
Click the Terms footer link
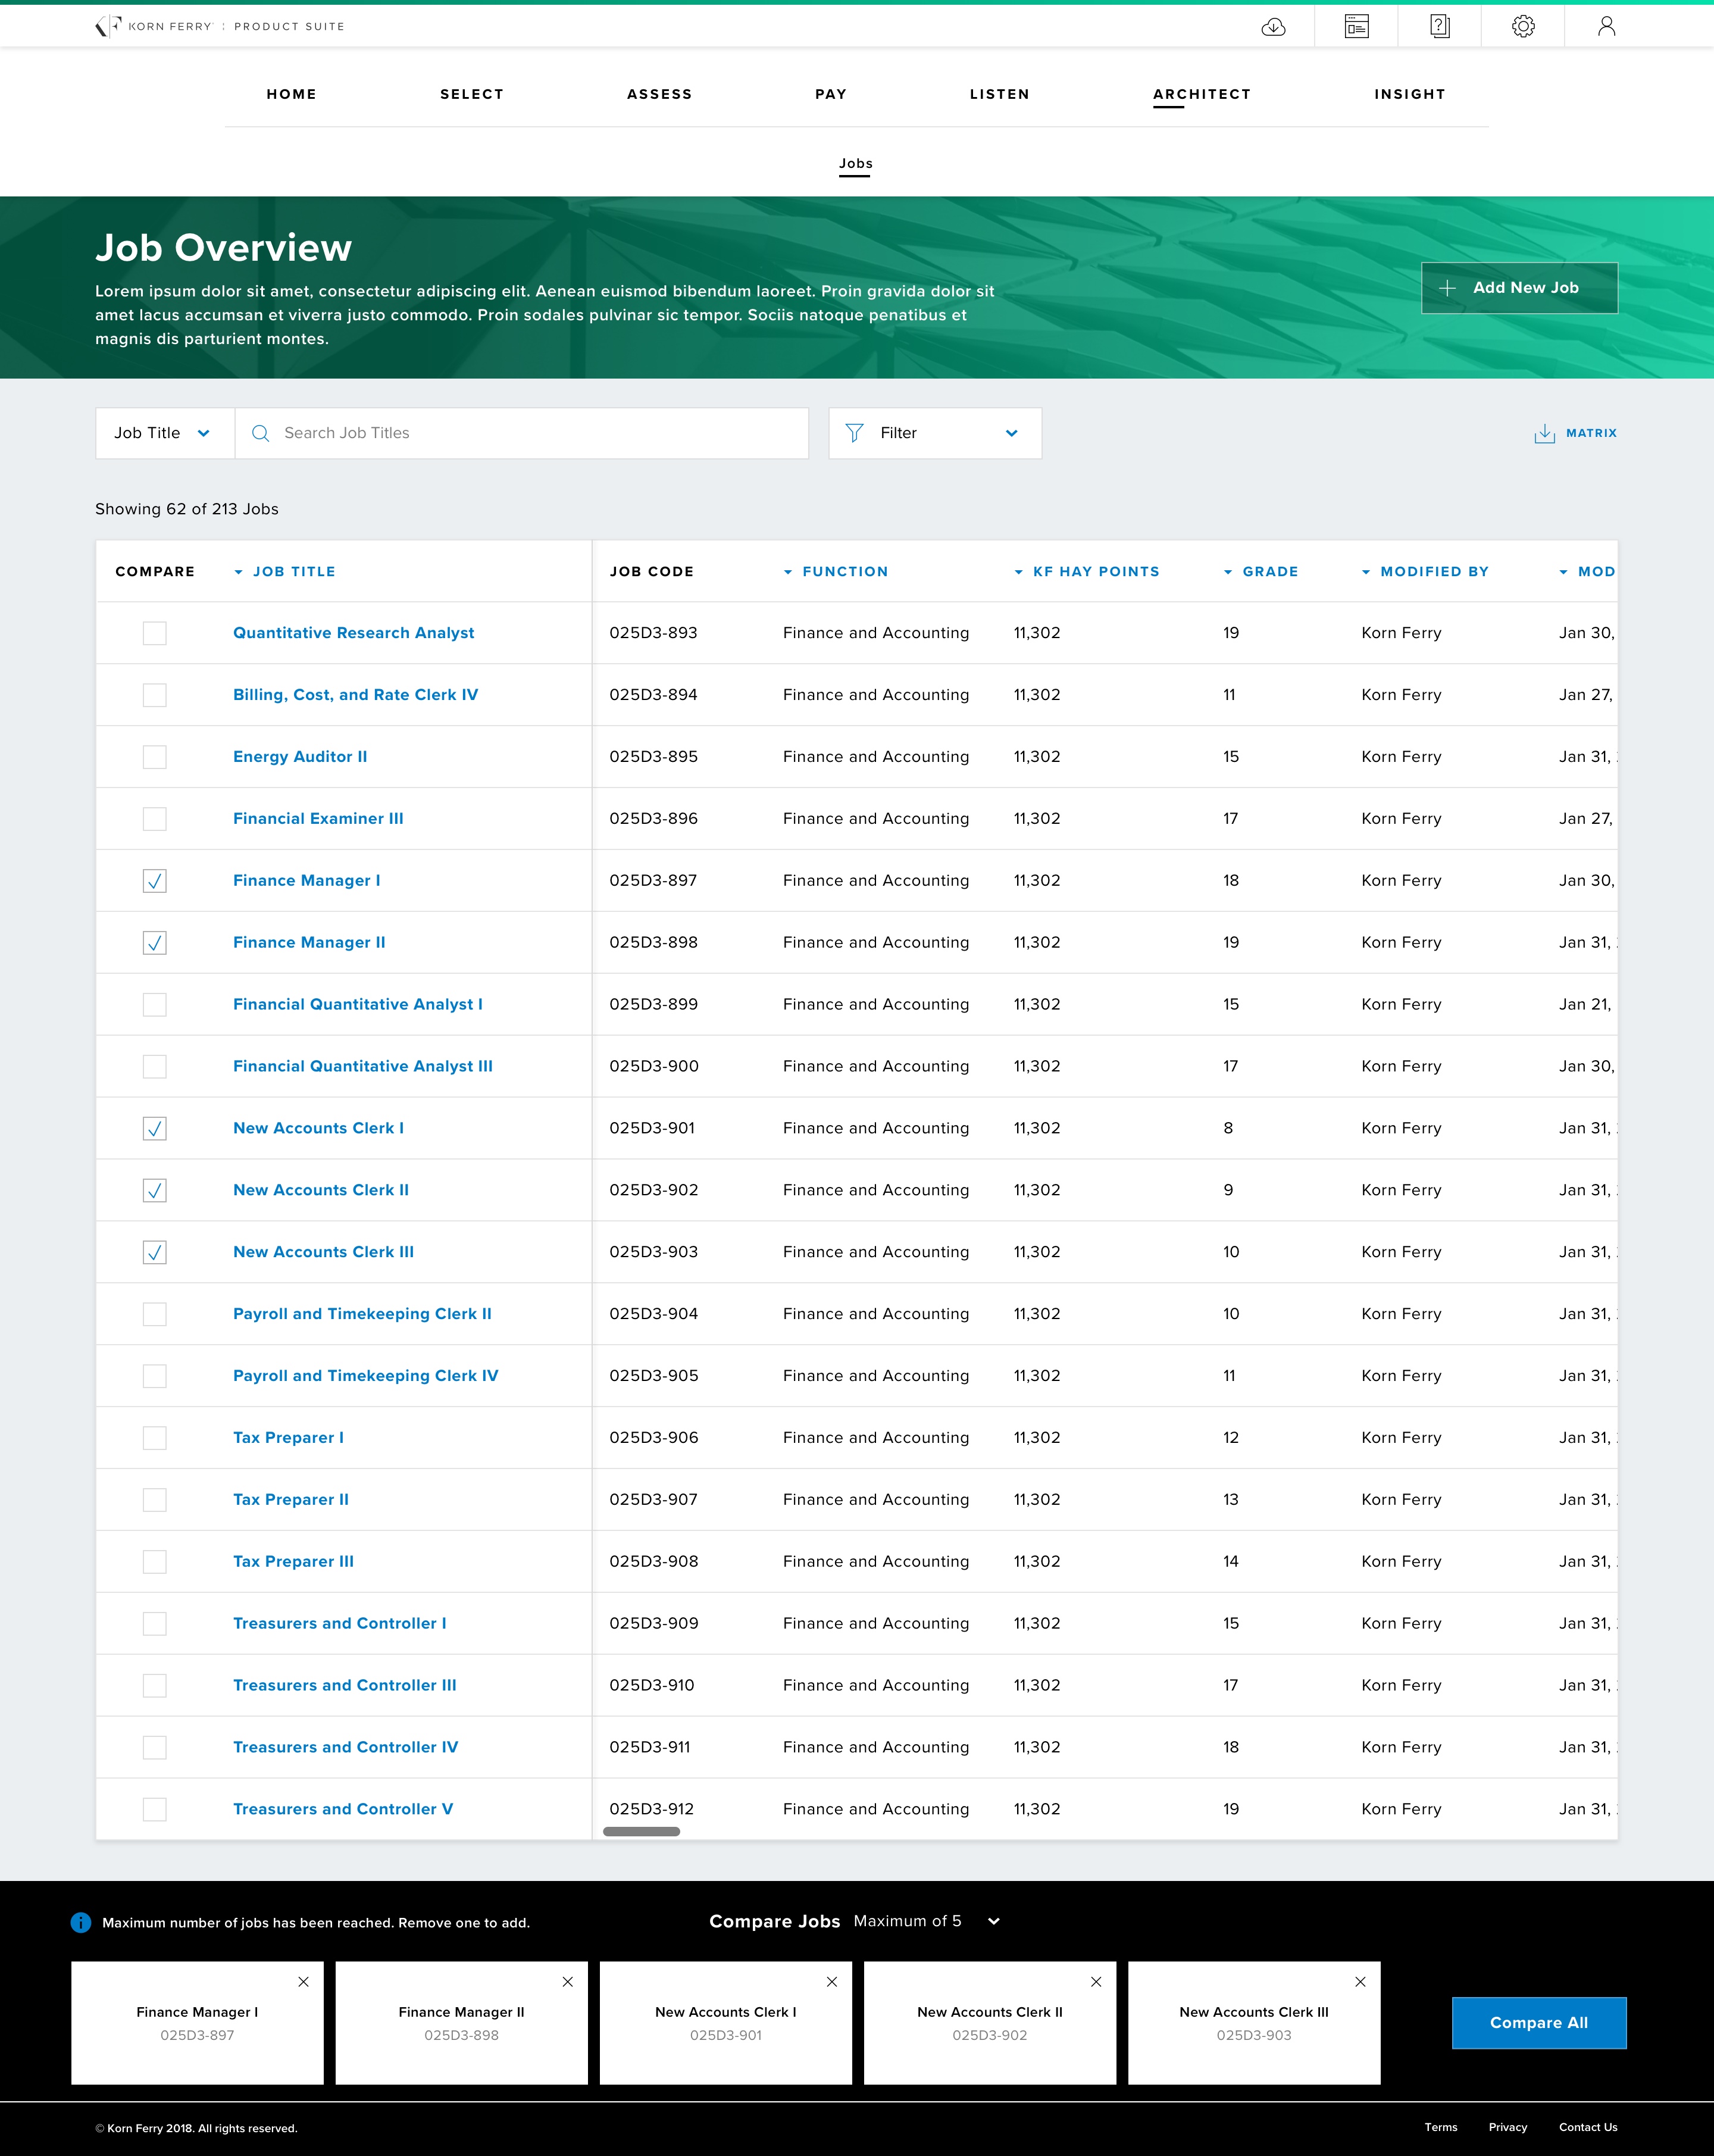(1441, 2127)
